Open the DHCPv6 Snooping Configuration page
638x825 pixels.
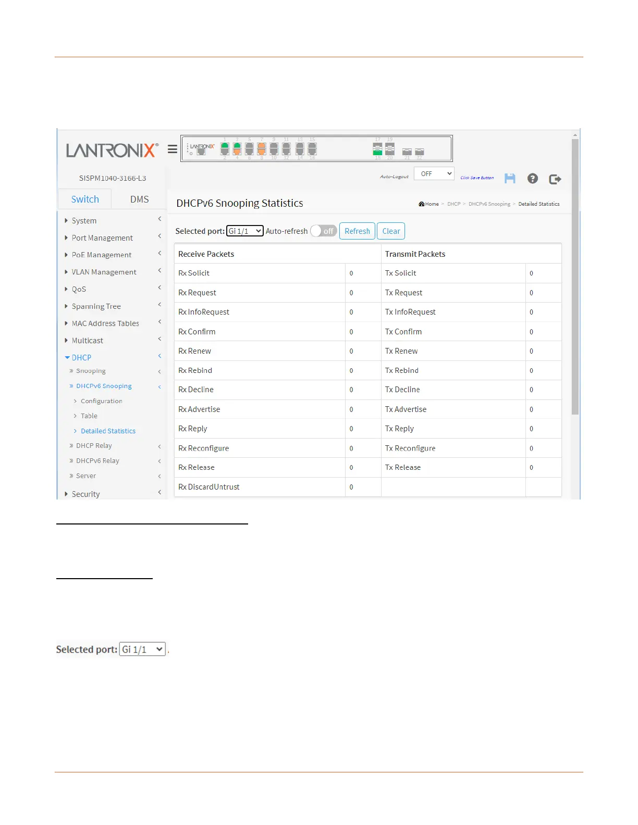point(102,401)
